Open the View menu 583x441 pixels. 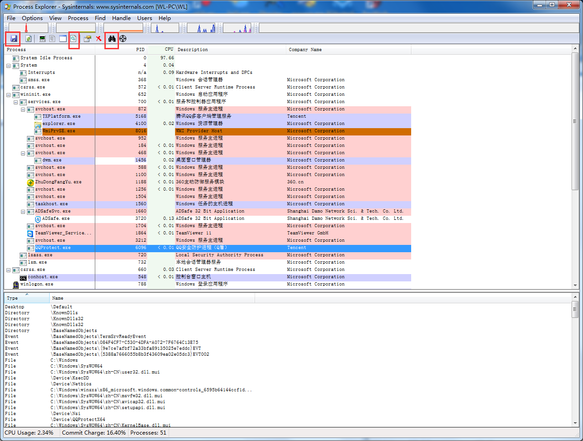click(x=56, y=18)
